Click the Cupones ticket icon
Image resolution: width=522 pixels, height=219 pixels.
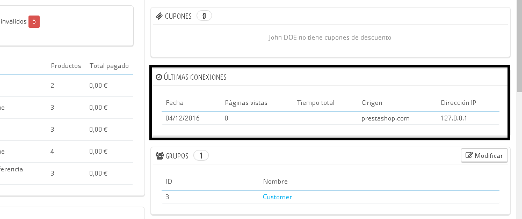(x=159, y=16)
